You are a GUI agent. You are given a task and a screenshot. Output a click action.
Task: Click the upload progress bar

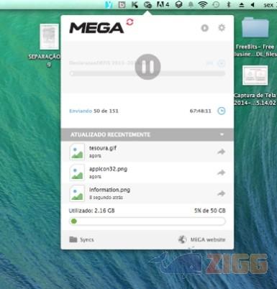(147, 73)
